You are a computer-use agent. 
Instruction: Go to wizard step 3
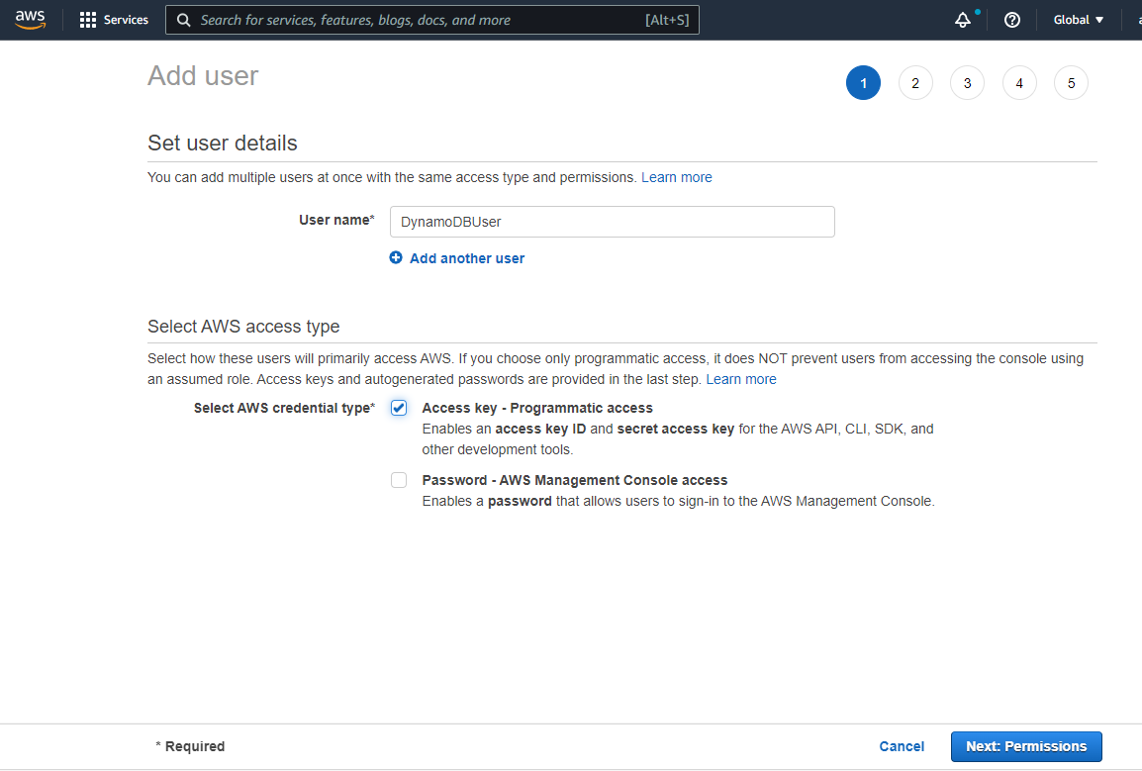point(967,83)
